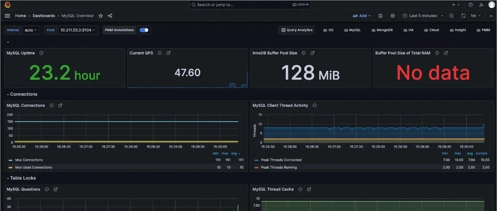Open the Insight dashboards menu
Screen dimensions: 497x211
pyautogui.click(x=458, y=30)
